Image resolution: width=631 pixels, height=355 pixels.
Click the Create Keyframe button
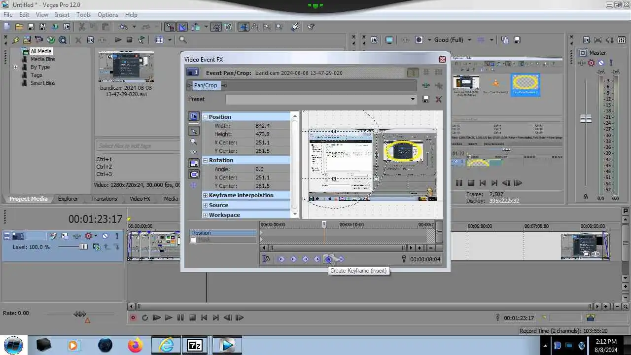(328, 259)
